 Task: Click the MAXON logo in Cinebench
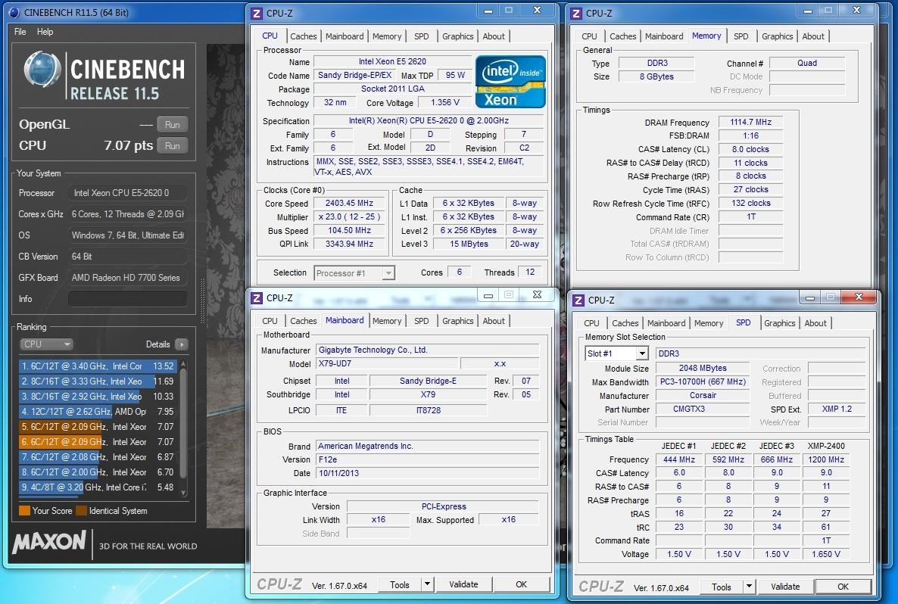pos(49,542)
